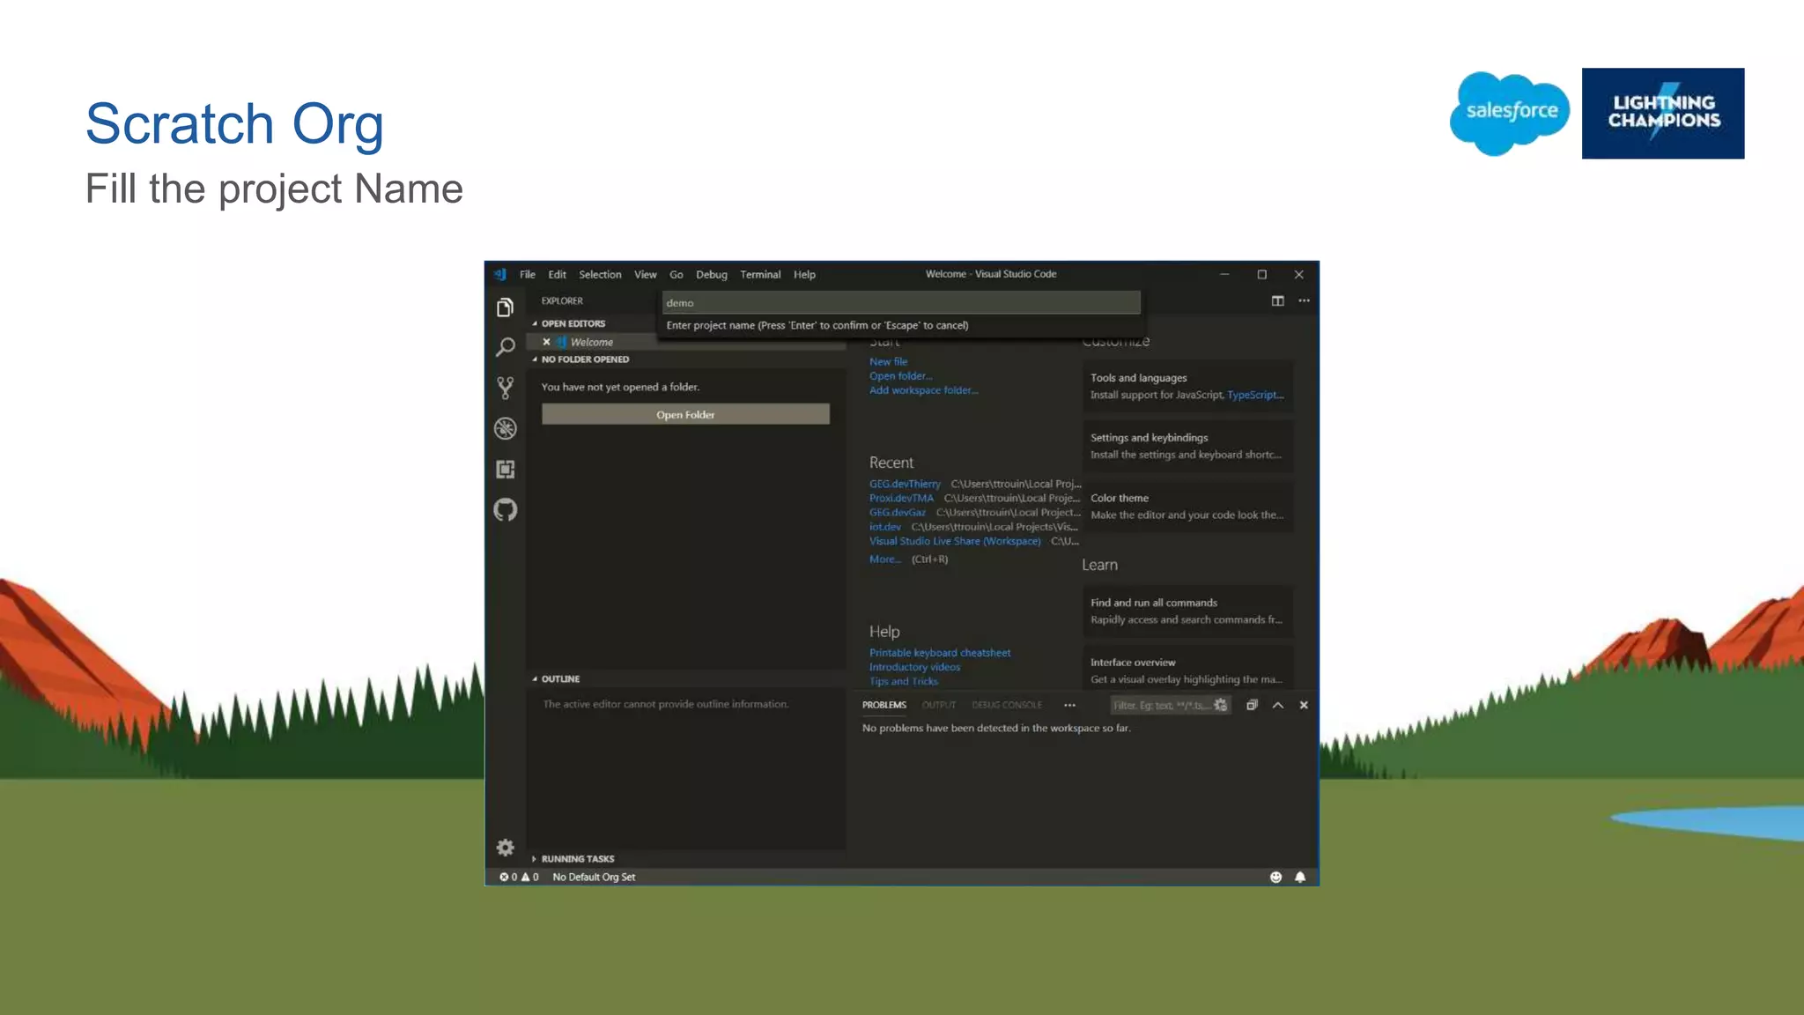This screenshot has width=1804, height=1015.
Task: Open the Extensions view icon
Action: tap(505, 469)
